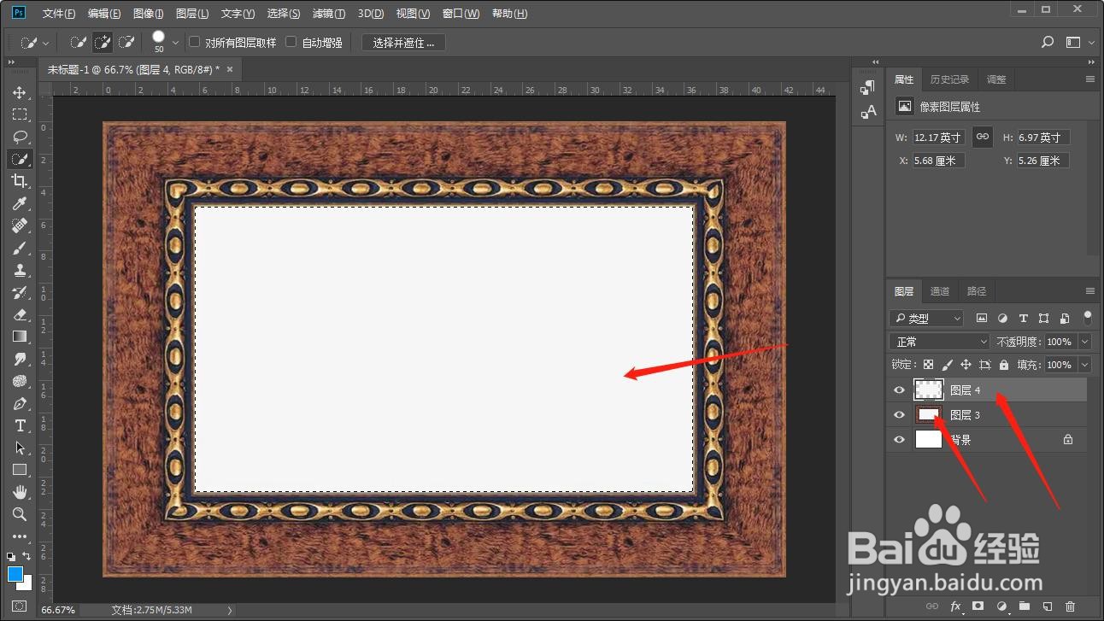Select the Path Selection tool

[x=20, y=448]
